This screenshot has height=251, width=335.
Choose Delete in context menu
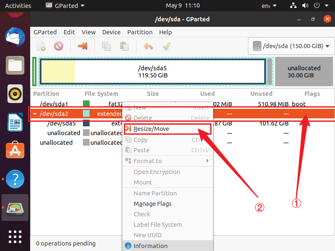[168, 118]
